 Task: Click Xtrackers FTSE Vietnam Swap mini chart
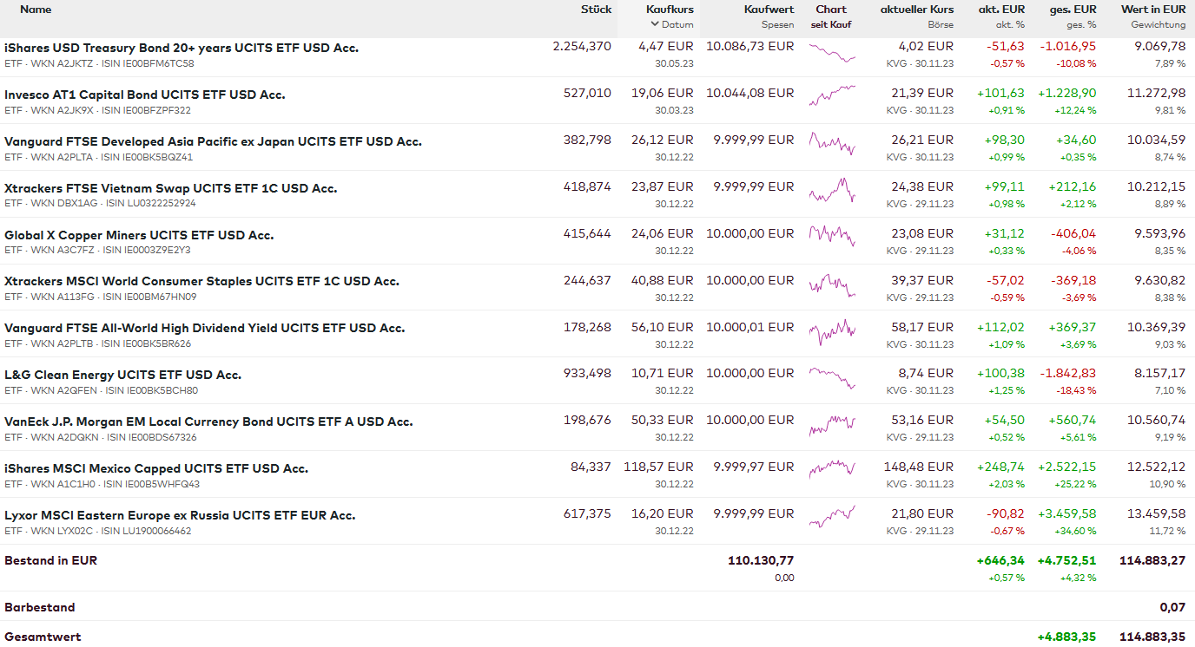(x=832, y=190)
